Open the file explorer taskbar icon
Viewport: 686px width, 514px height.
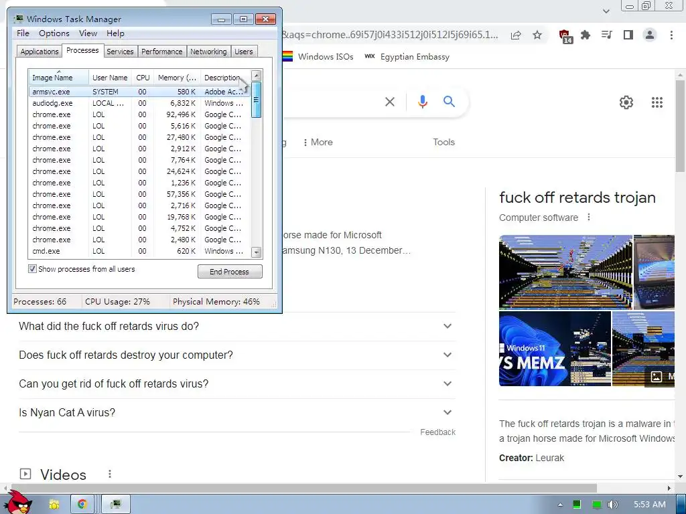click(54, 504)
